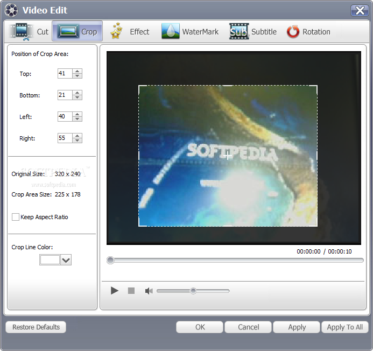Close the Video Edit dialog

point(360,10)
